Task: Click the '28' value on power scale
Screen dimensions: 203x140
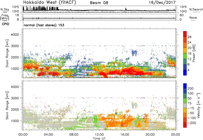Action: tap(189, 37)
